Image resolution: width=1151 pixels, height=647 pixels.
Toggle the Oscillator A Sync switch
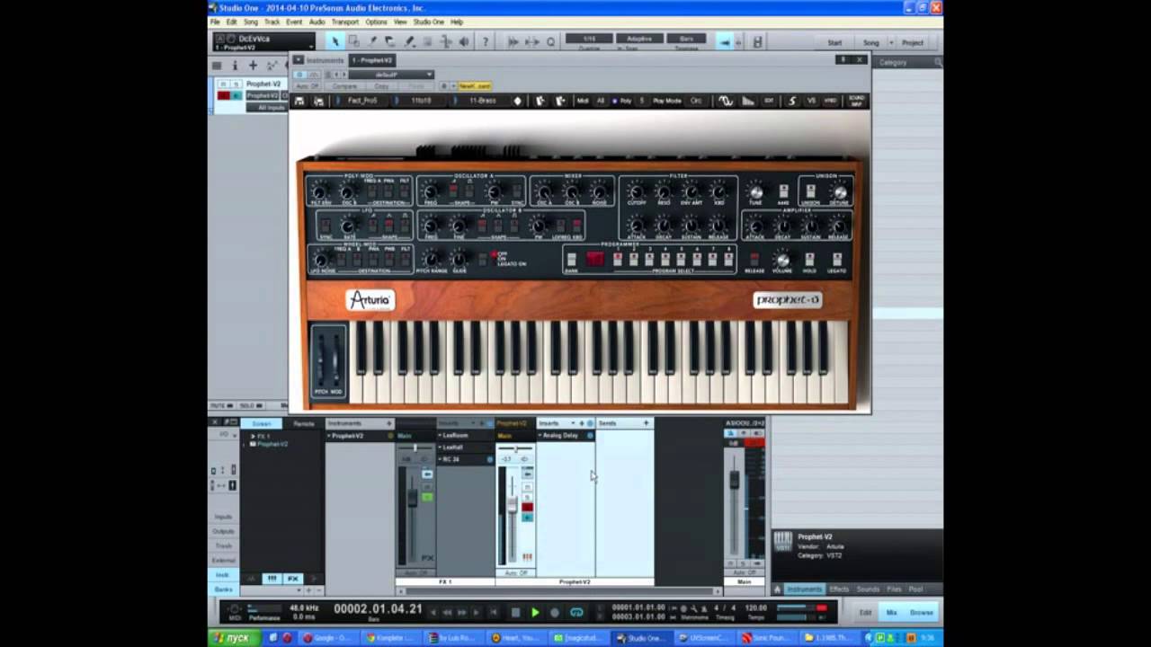[515, 192]
